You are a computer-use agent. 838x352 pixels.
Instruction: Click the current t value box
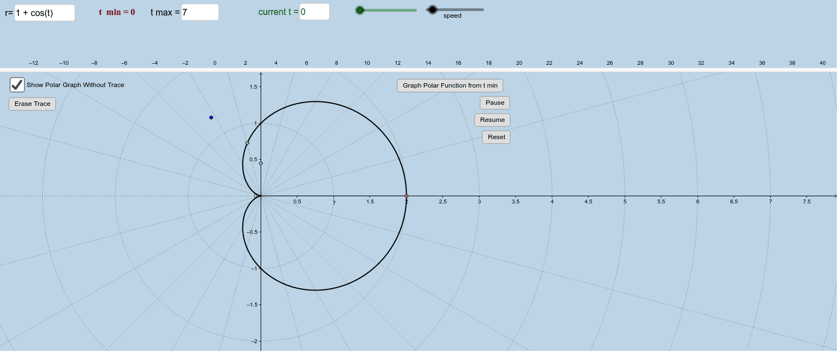pos(314,11)
